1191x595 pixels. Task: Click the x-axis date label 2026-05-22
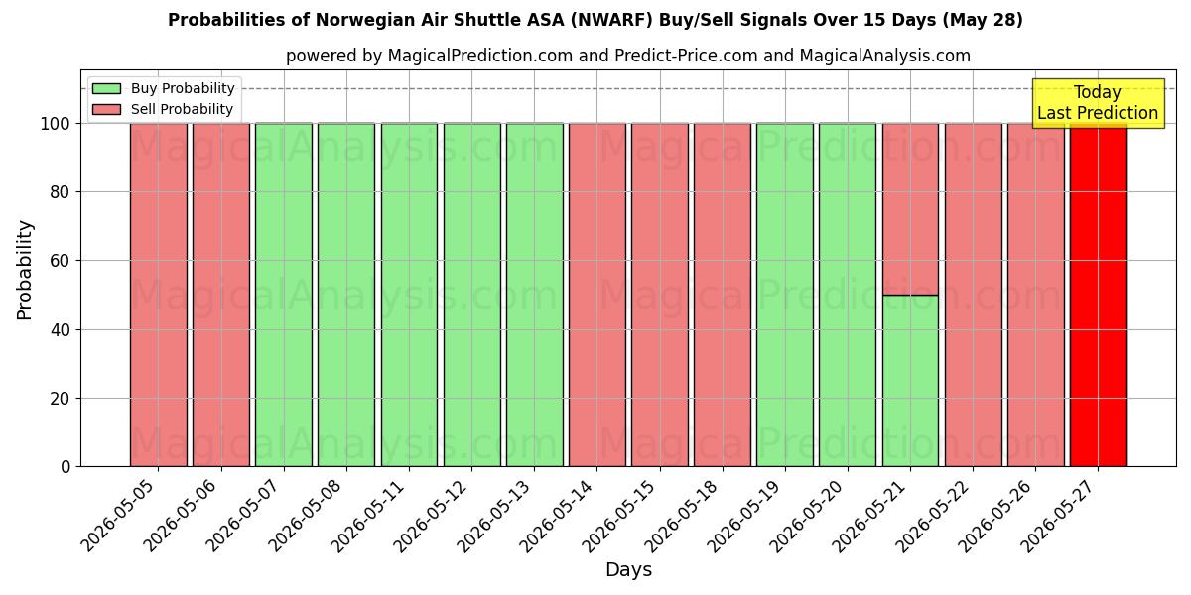[x=936, y=515]
